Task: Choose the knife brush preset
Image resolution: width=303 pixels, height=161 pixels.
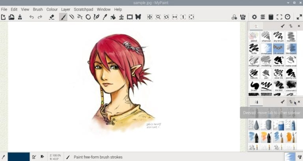Action: point(254,49)
